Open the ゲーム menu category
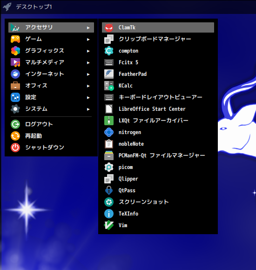This screenshot has width=256, height=270. pyautogui.click(x=51, y=39)
